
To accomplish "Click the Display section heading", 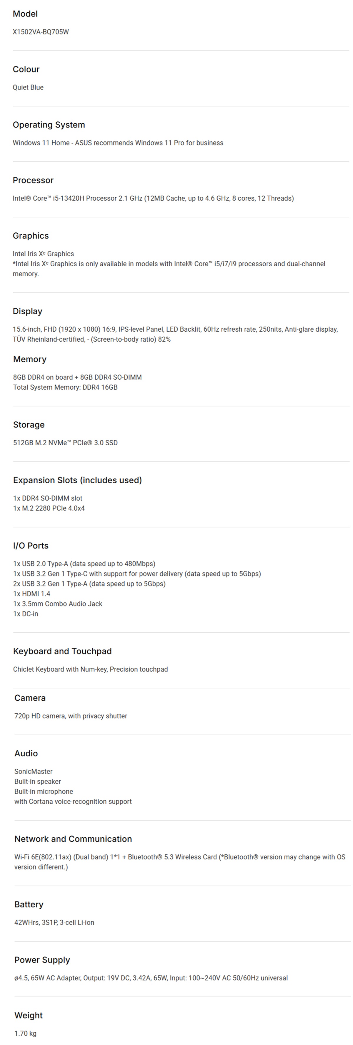I will tap(28, 311).
